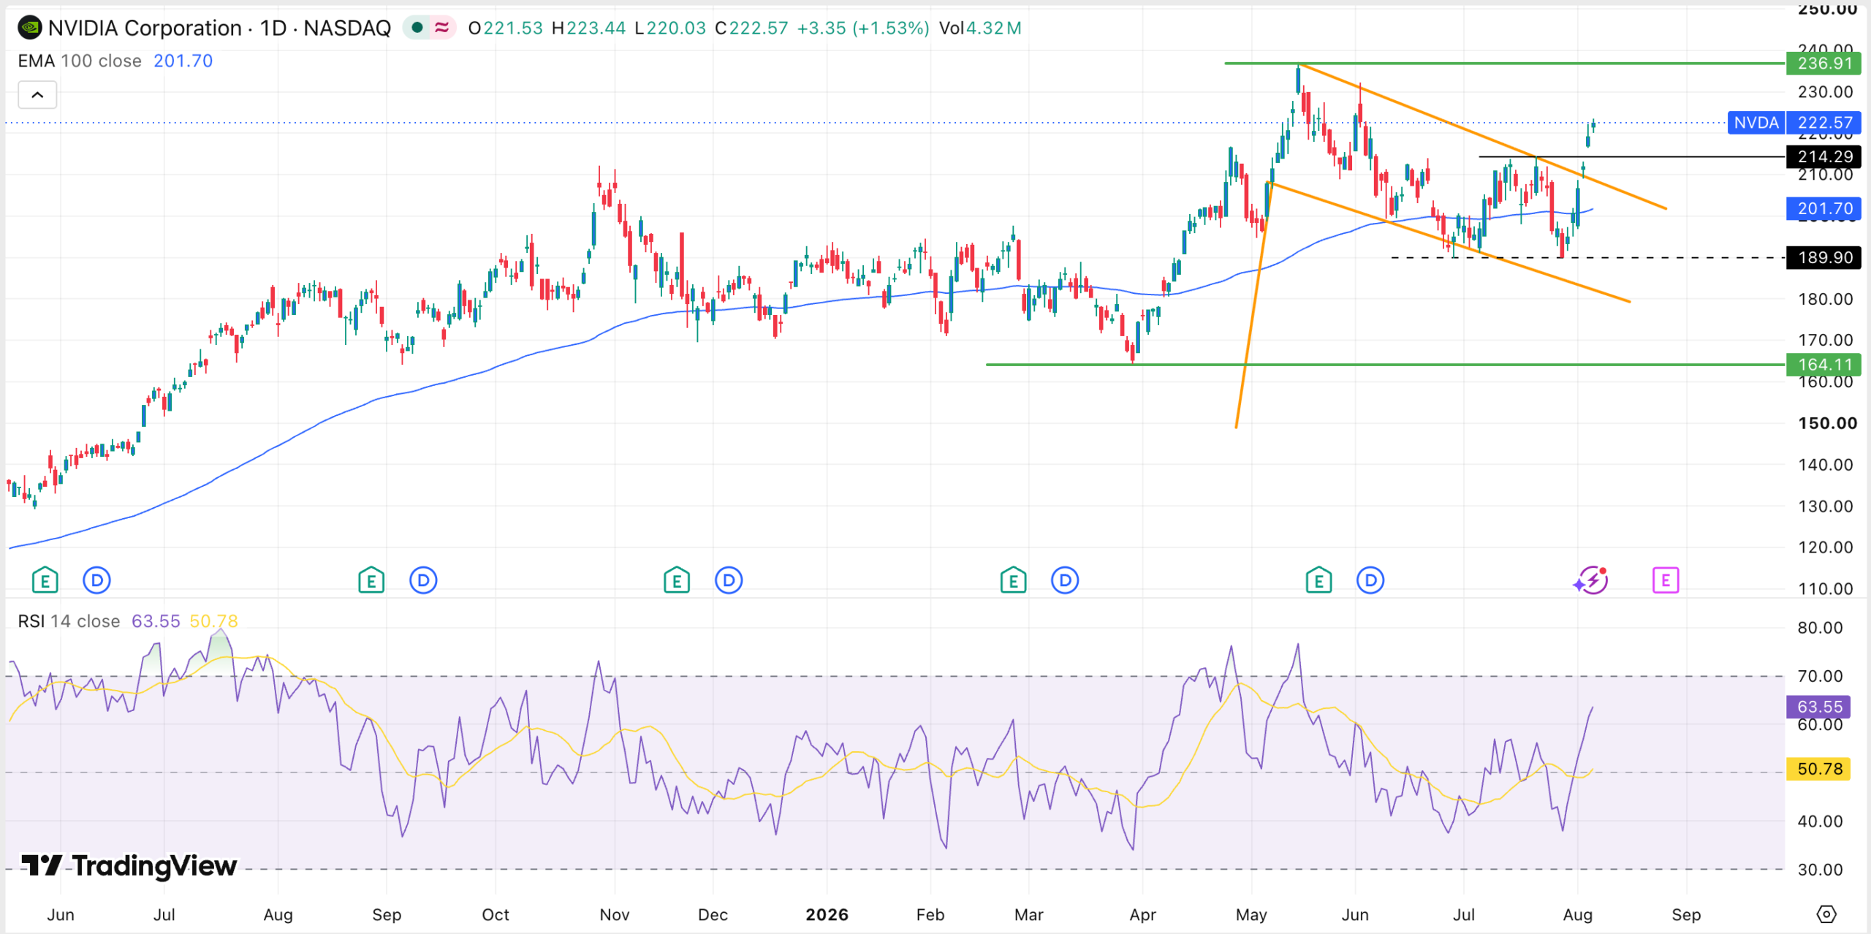Click the 70.00 level on the RSI axis
1871x934 pixels.
(1819, 676)
